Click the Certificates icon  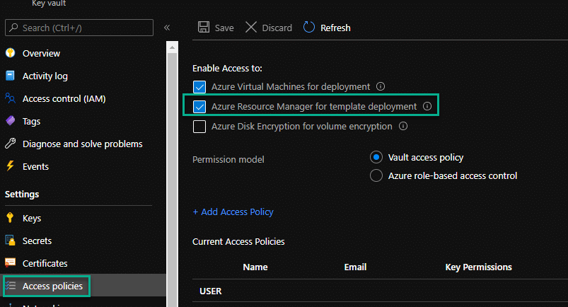(x=10, y=262)
